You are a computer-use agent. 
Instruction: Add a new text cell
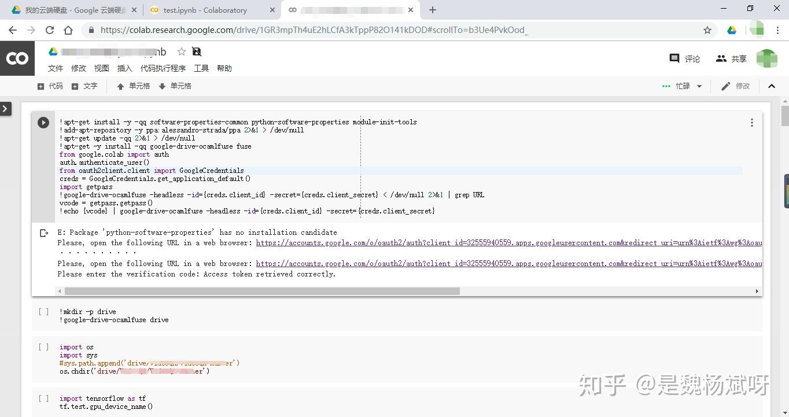coord(84,86)
